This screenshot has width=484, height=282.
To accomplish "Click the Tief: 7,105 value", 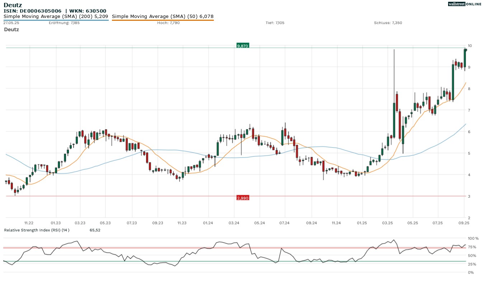I will point(275,23).
